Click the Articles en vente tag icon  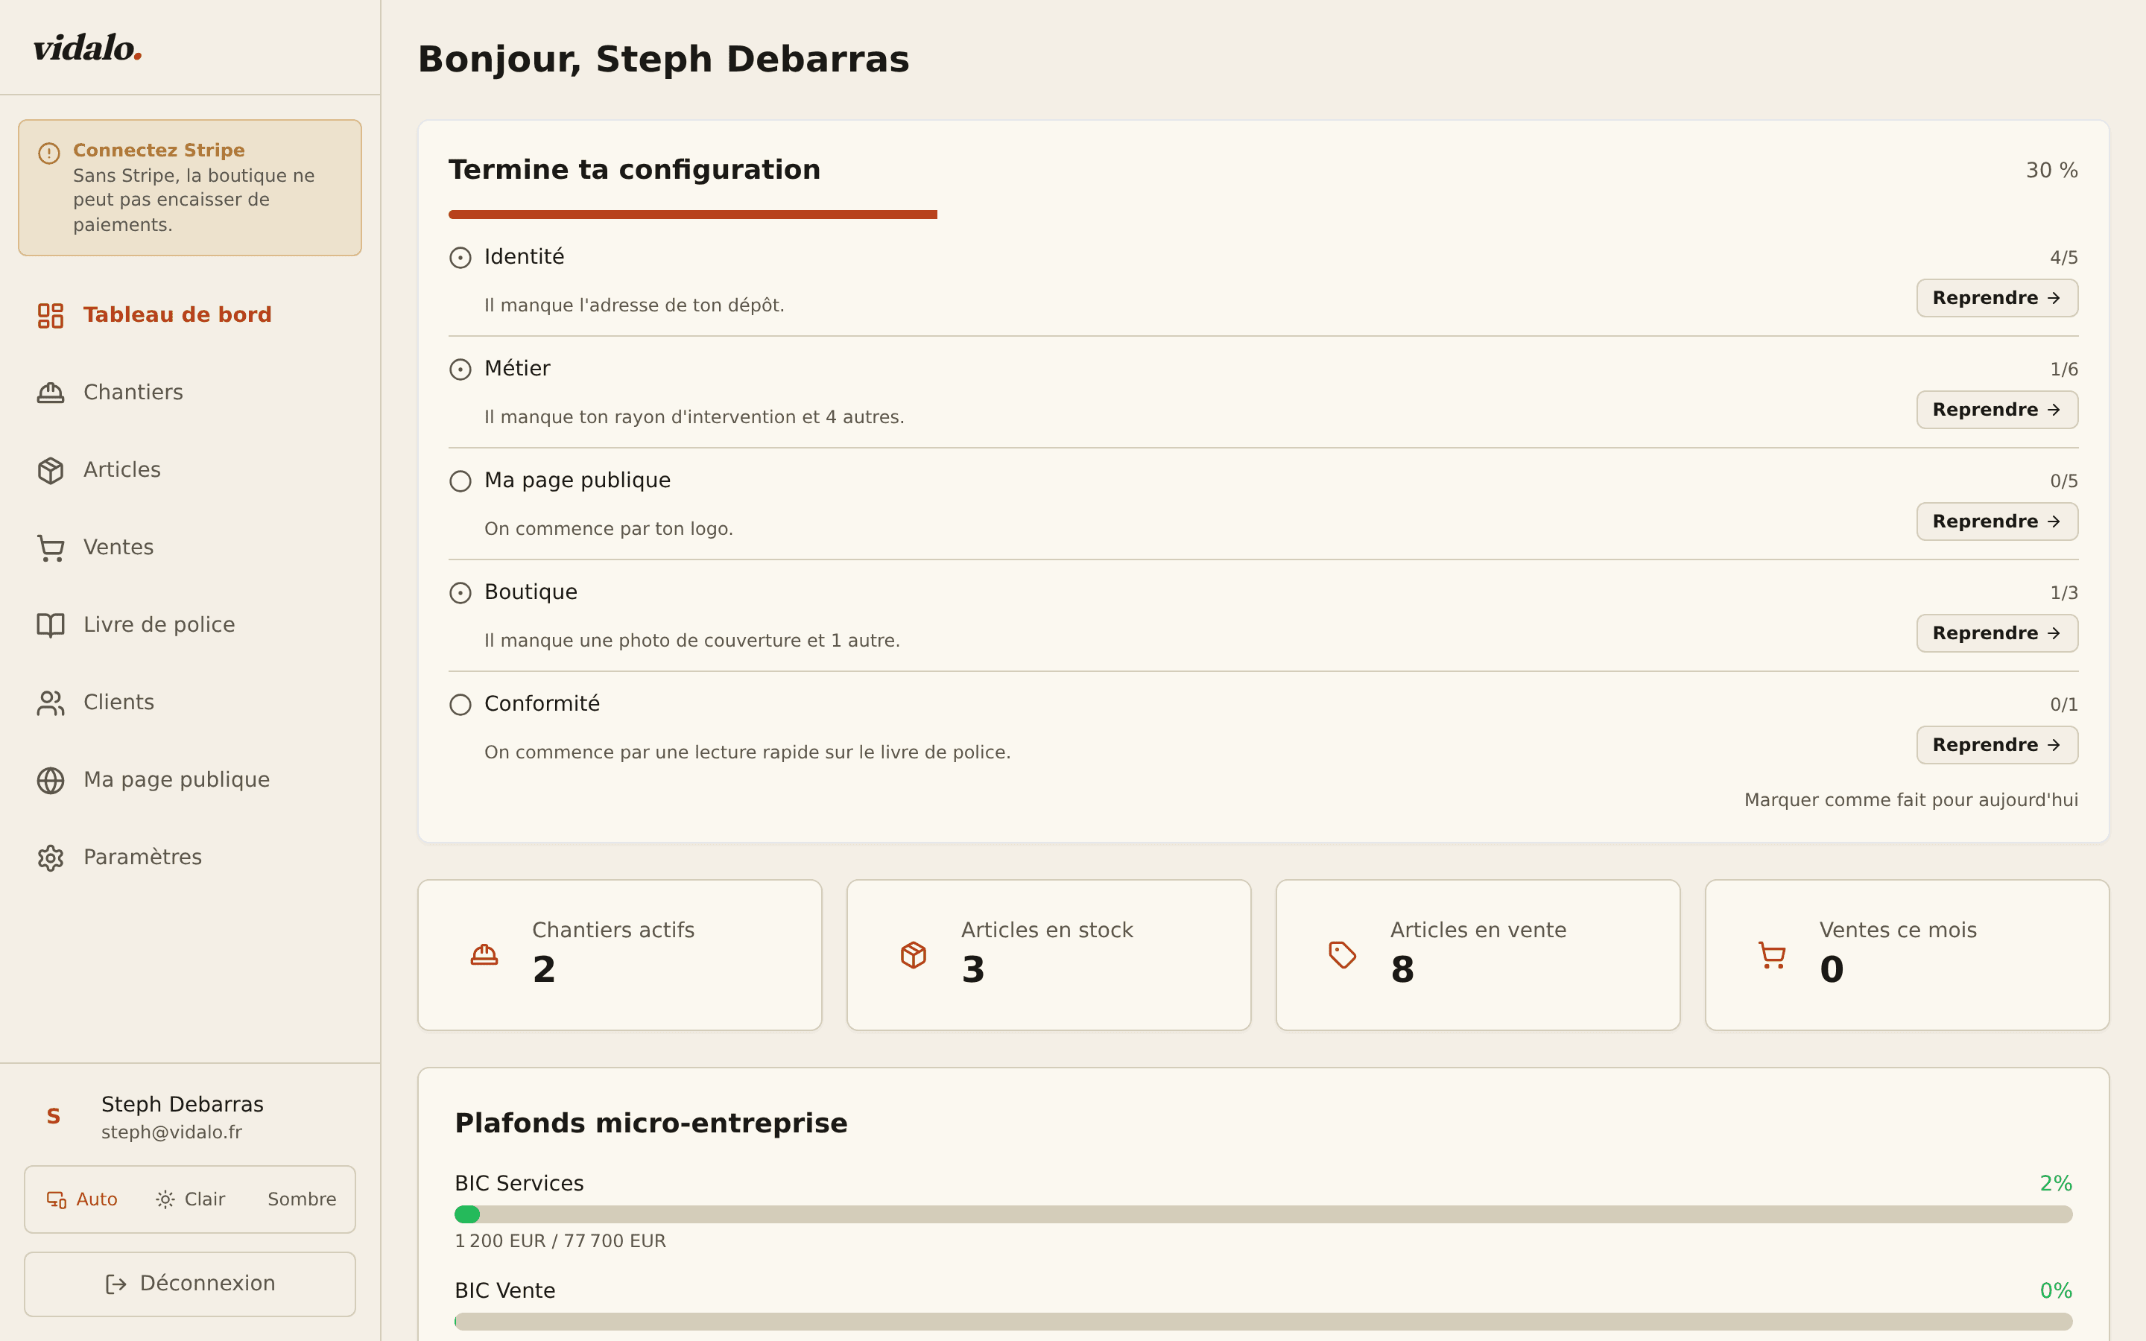(1343, 954)
